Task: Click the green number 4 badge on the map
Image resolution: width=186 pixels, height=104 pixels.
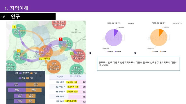Action: (x=71, y=53)
